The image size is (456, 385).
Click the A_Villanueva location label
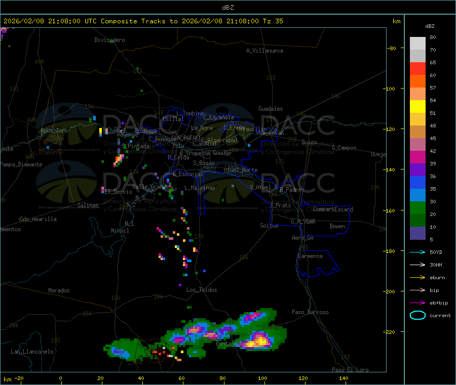coord(264,51)
